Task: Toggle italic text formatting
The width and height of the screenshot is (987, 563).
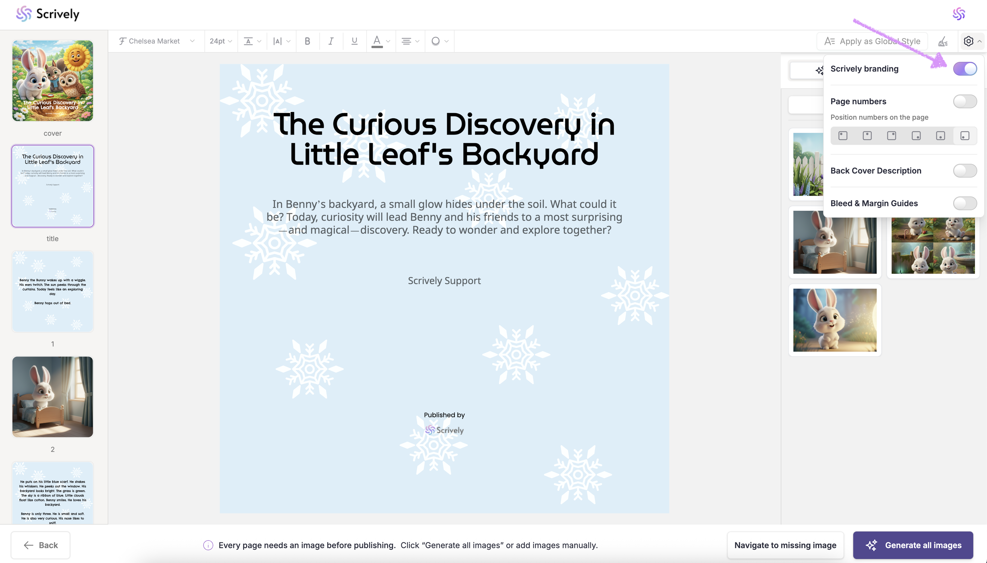Action: [331, 41]
